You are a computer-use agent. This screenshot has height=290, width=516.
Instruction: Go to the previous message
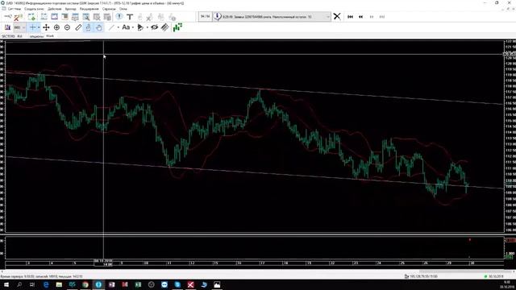point(360,17)
